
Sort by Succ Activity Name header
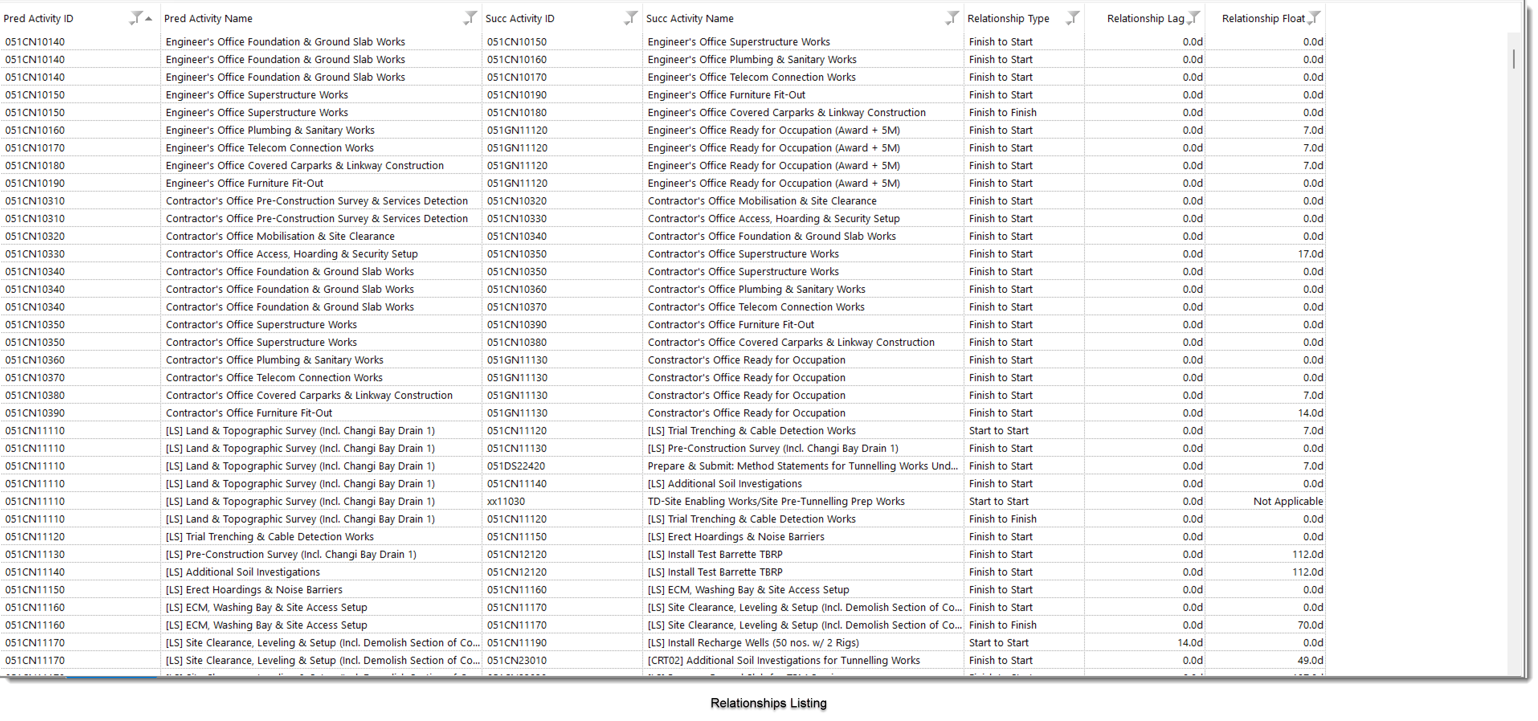click(690, 18)
